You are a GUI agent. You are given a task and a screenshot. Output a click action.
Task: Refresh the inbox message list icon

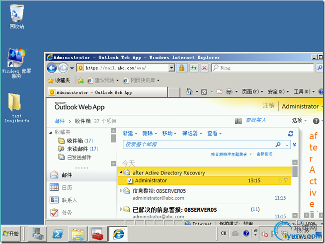click(291, 134)
